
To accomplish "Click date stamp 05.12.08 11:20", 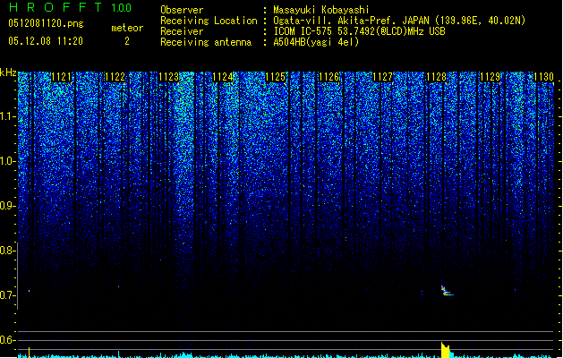I will pos(46,41).
